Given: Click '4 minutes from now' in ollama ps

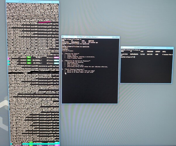Looking at the screenshot, I should tap(168, 55).
